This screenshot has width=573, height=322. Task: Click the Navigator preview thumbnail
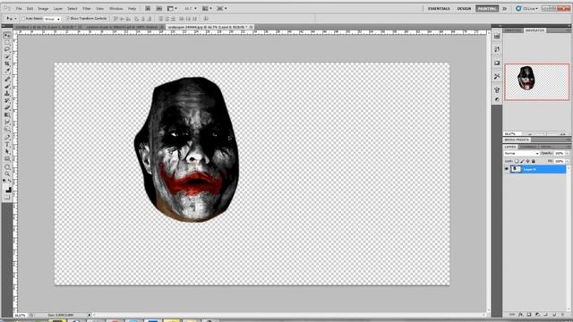[x=537, y=81]
